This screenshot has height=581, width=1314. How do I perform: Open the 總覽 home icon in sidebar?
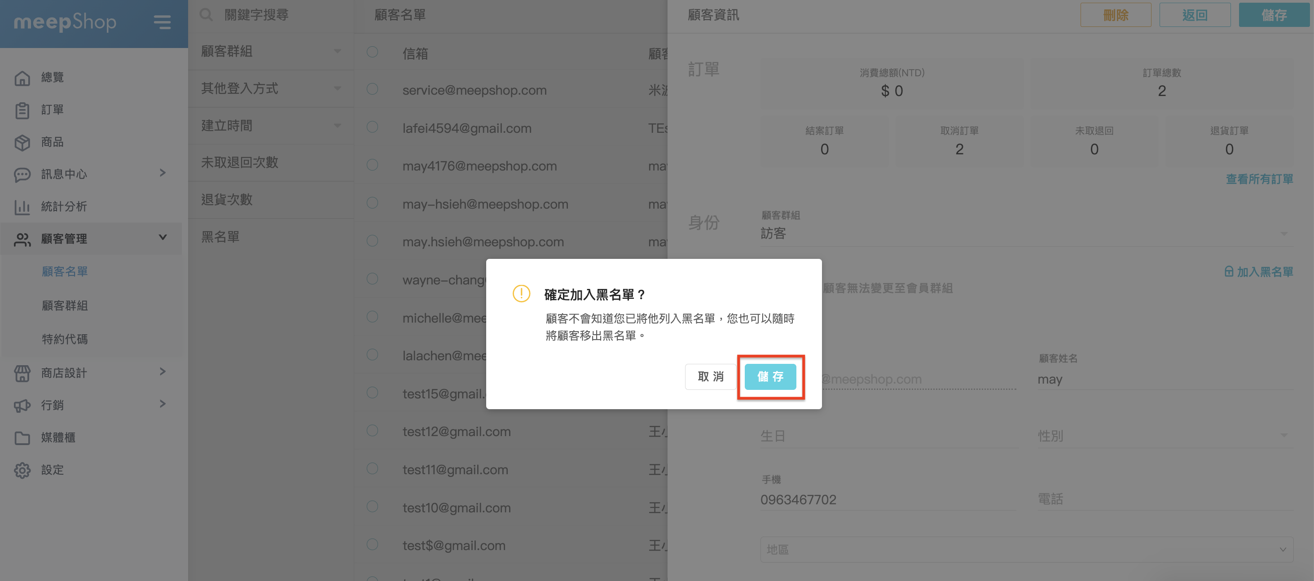22,78
